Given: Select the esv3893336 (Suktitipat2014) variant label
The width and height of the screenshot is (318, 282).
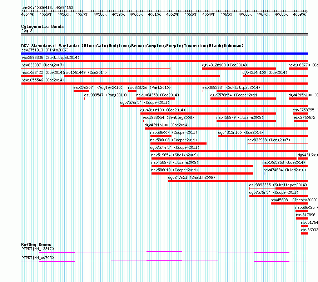Looking at the screenshot, I should pos(50,57).
